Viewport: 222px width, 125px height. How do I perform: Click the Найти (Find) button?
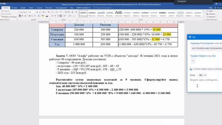[x=210, y=11]
